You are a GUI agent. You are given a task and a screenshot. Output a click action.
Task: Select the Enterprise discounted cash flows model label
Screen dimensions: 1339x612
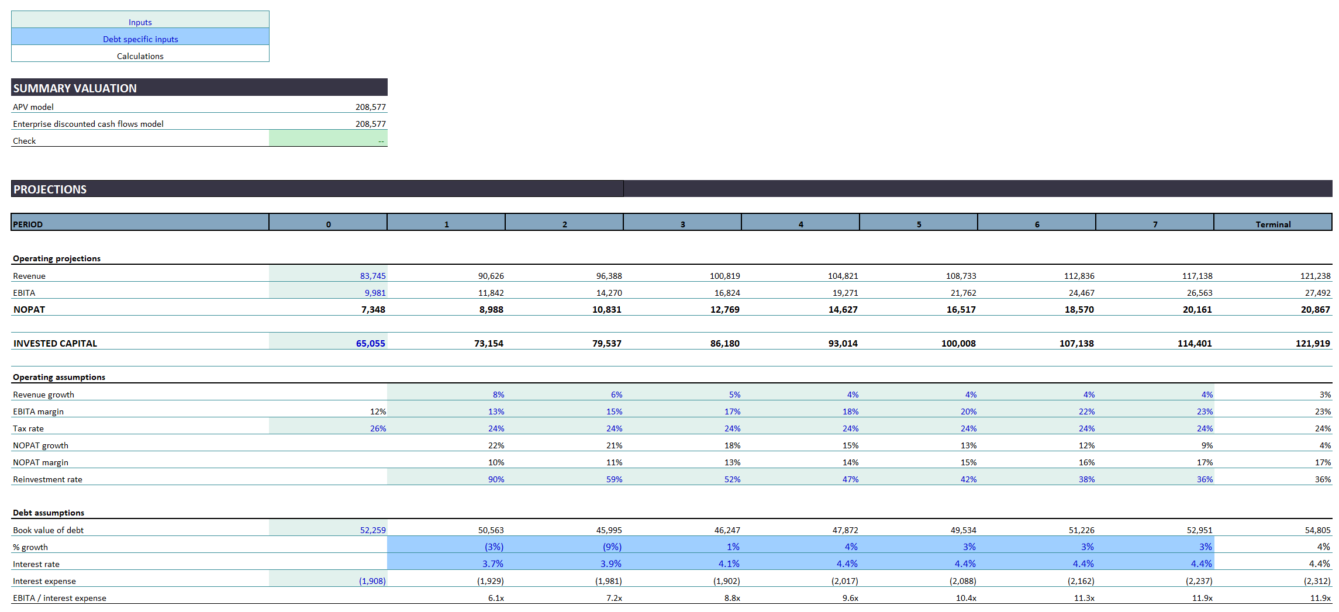tap(88, 124)
